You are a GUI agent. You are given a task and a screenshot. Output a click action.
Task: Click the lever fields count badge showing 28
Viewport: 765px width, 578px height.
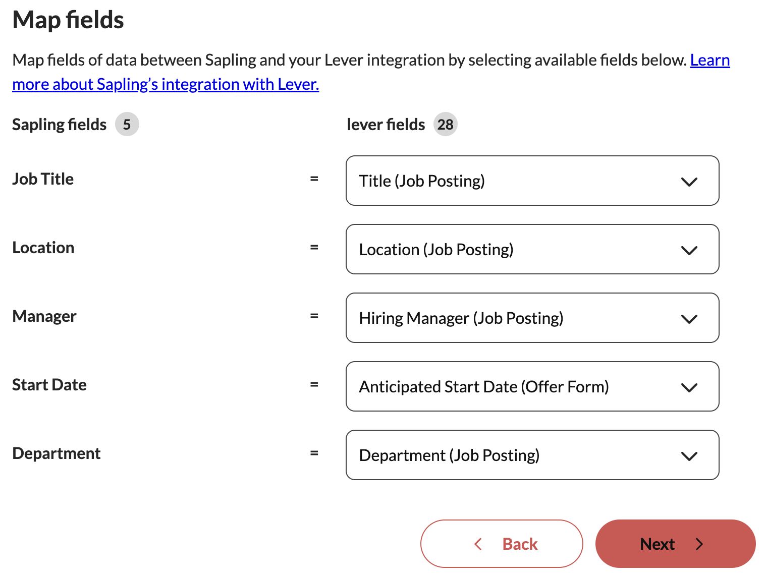click(x=445, y=125)
